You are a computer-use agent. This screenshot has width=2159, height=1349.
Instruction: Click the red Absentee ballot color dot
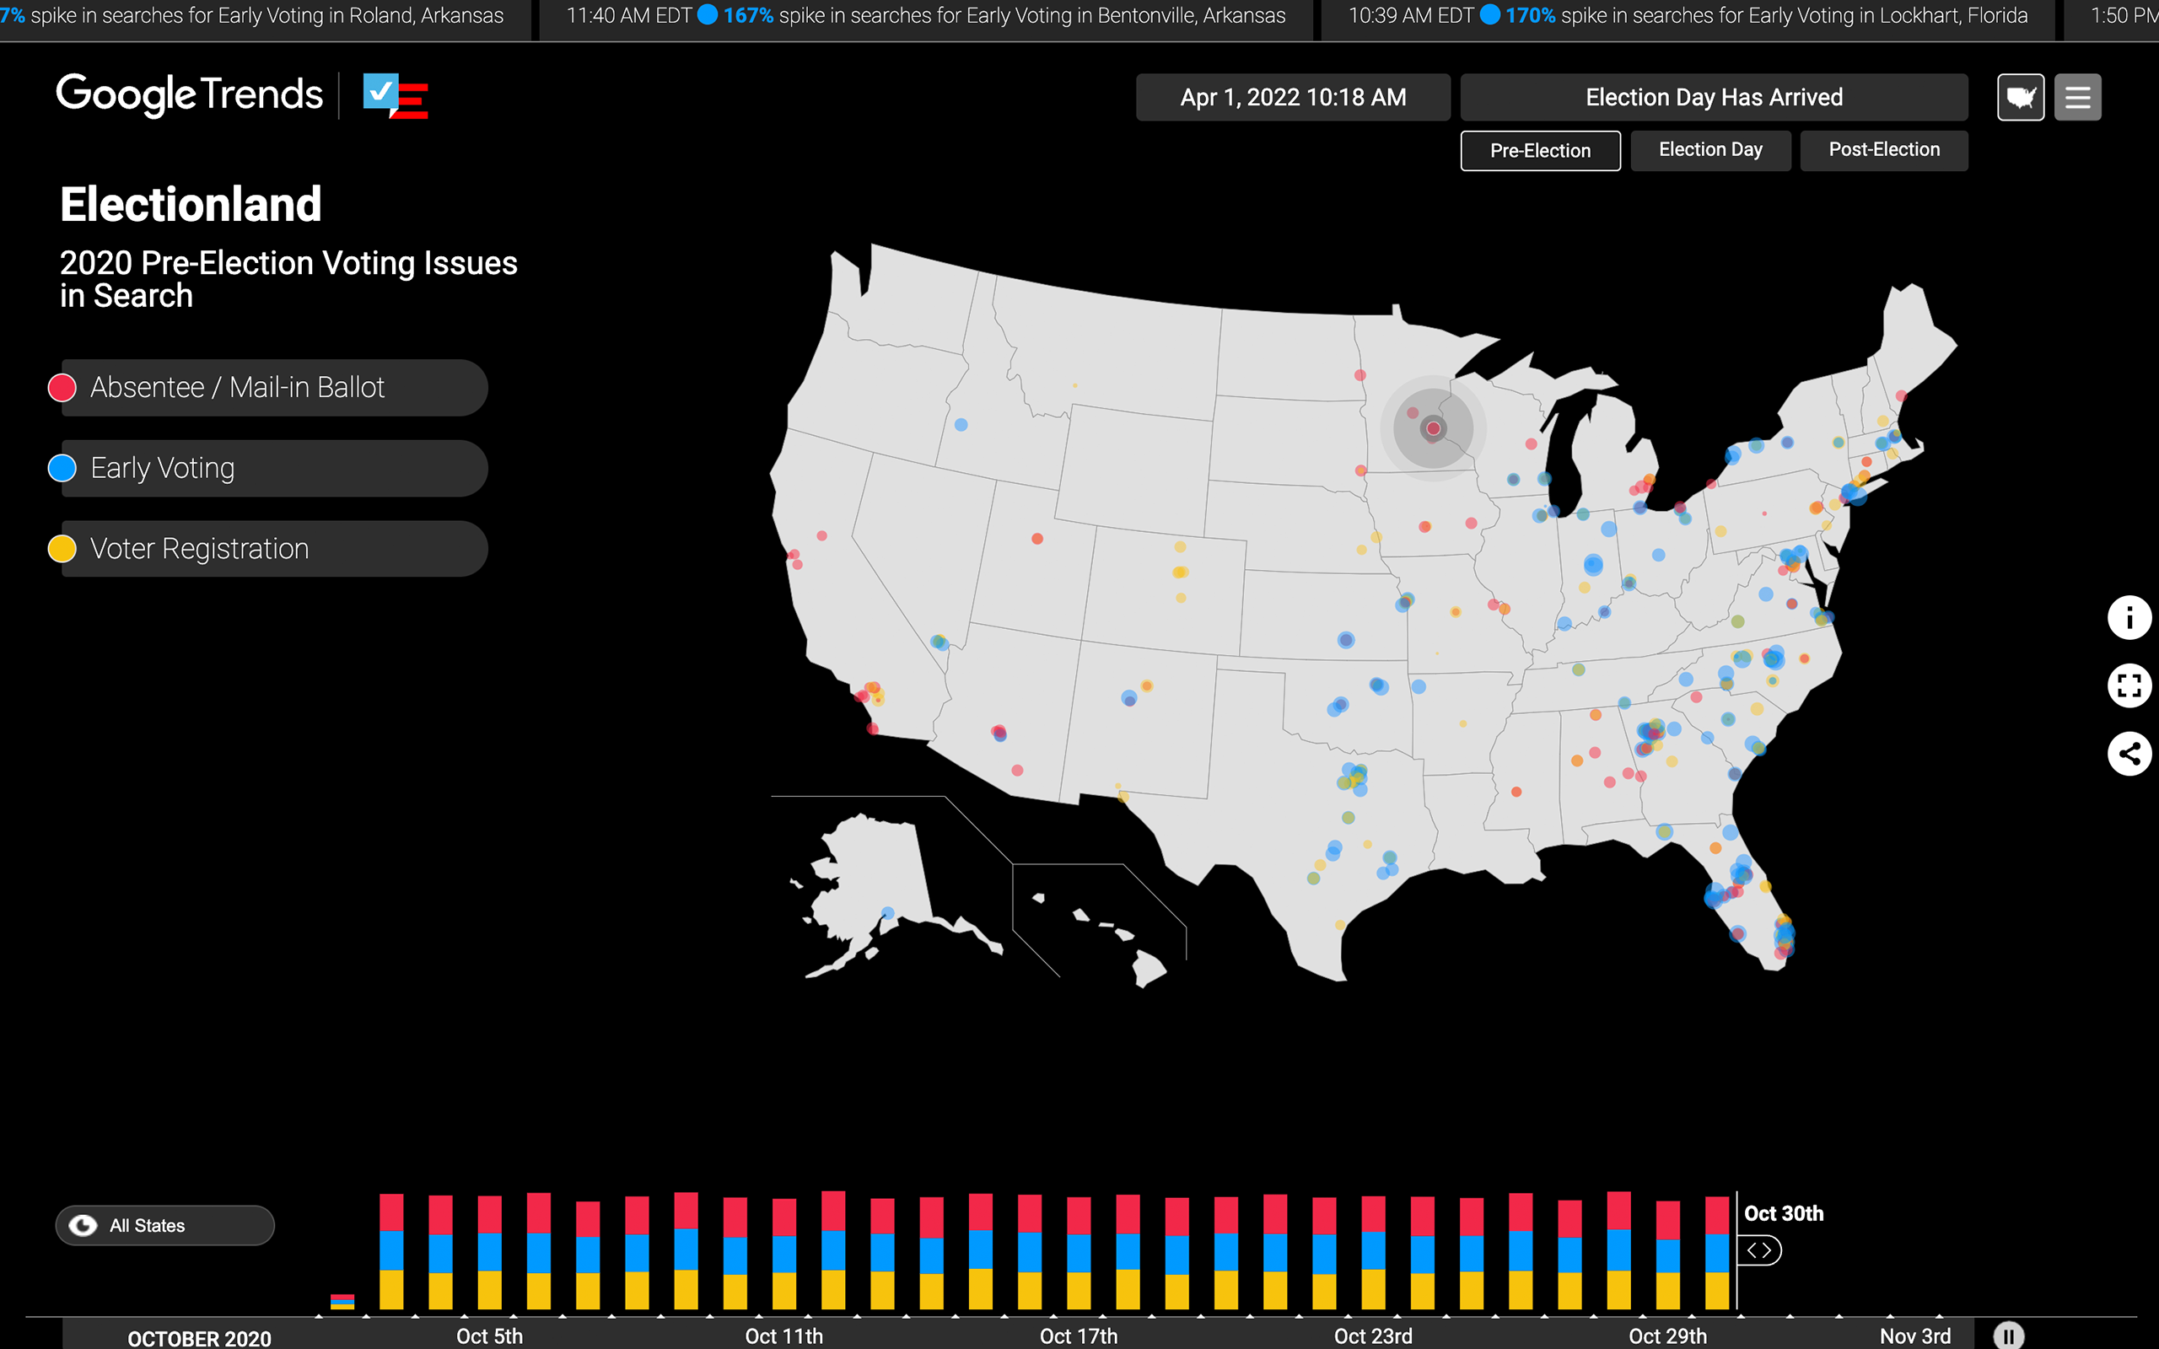(x=62, y=387)
